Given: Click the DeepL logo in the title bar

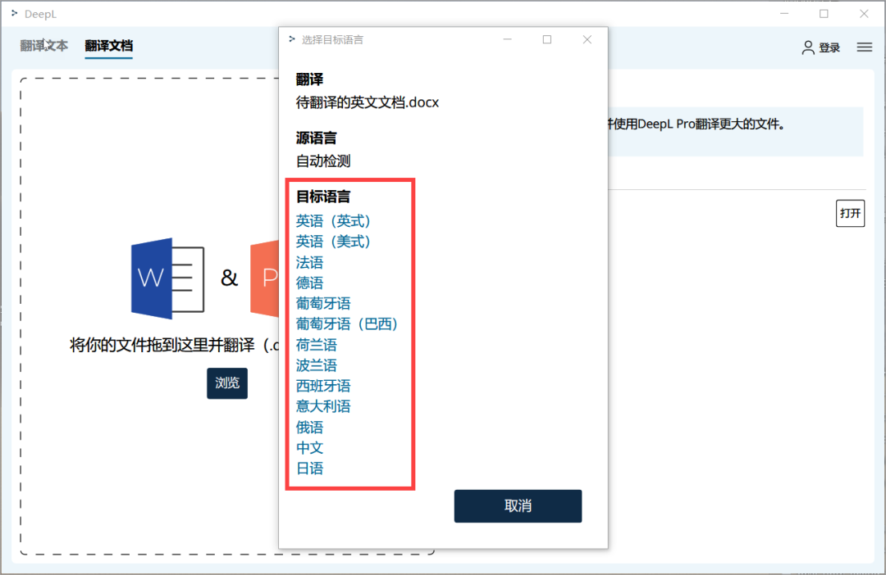Looking at the screenshot, I should point(14,14).
